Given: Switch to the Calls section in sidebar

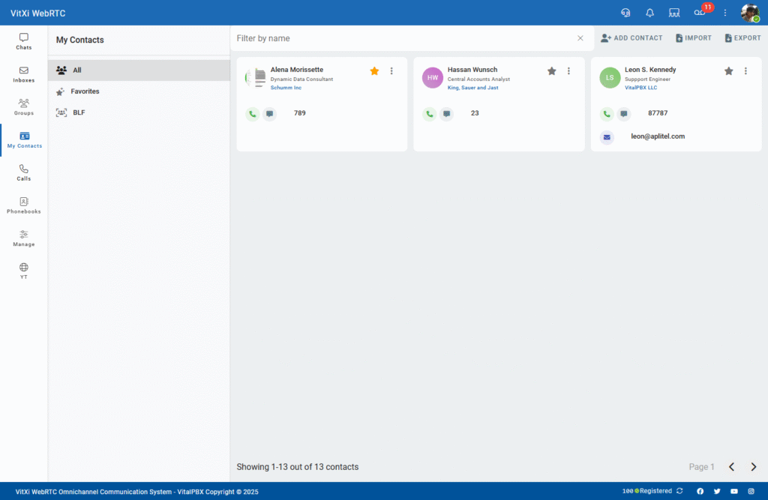Looking at the screenshot, I should pyautogui.click(x=24, y=172).
